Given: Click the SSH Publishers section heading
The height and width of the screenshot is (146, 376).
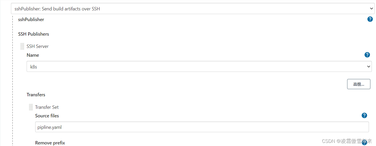Looking at the screenshot, I should (x=33, y=34).
